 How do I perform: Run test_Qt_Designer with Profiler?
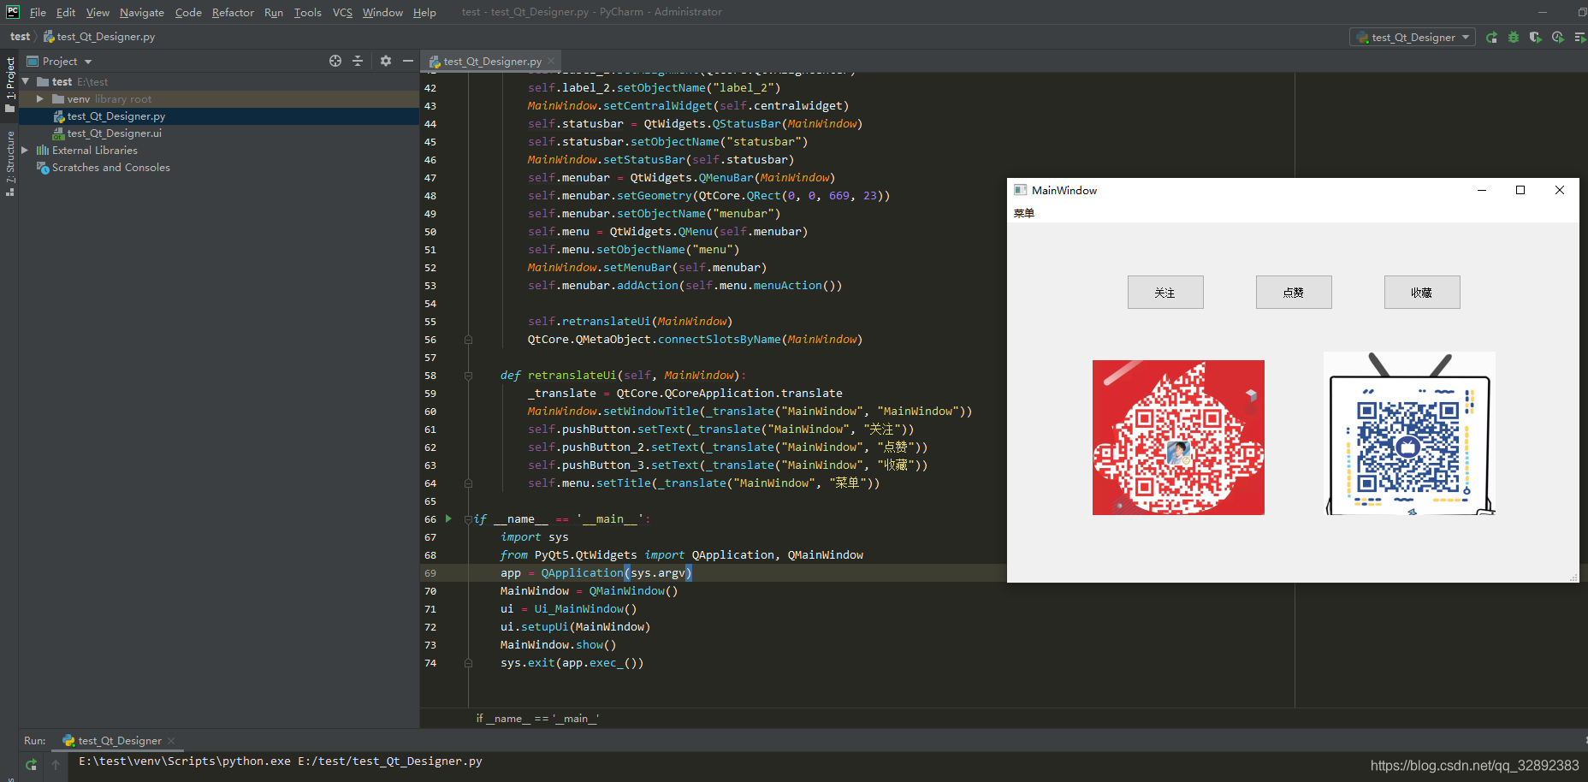coord(1557,37)
